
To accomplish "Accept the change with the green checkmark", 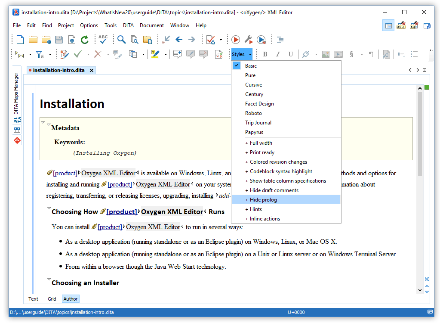I will [78, 54].
